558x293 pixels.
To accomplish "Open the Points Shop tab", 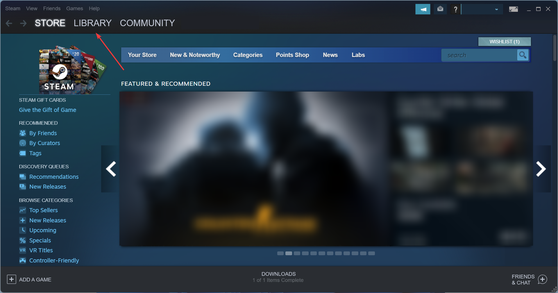I will pos(292,55).
